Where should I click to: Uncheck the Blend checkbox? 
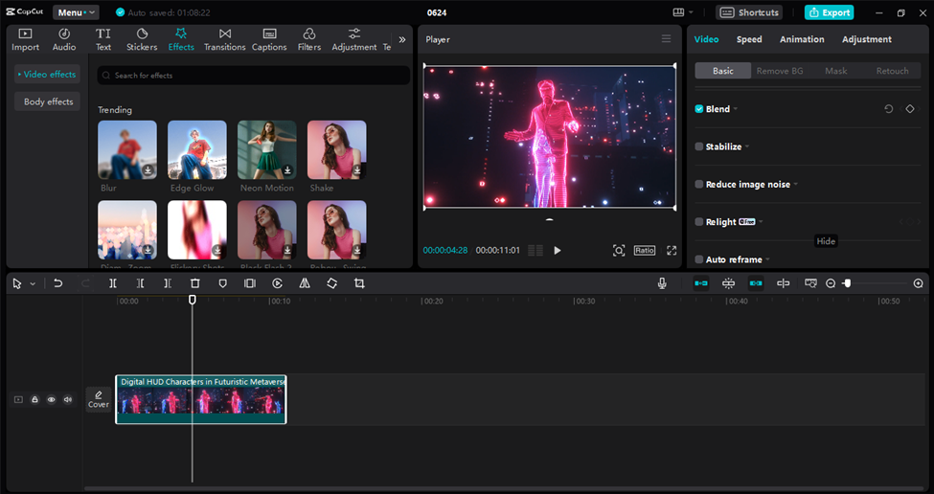coord(699,109)
